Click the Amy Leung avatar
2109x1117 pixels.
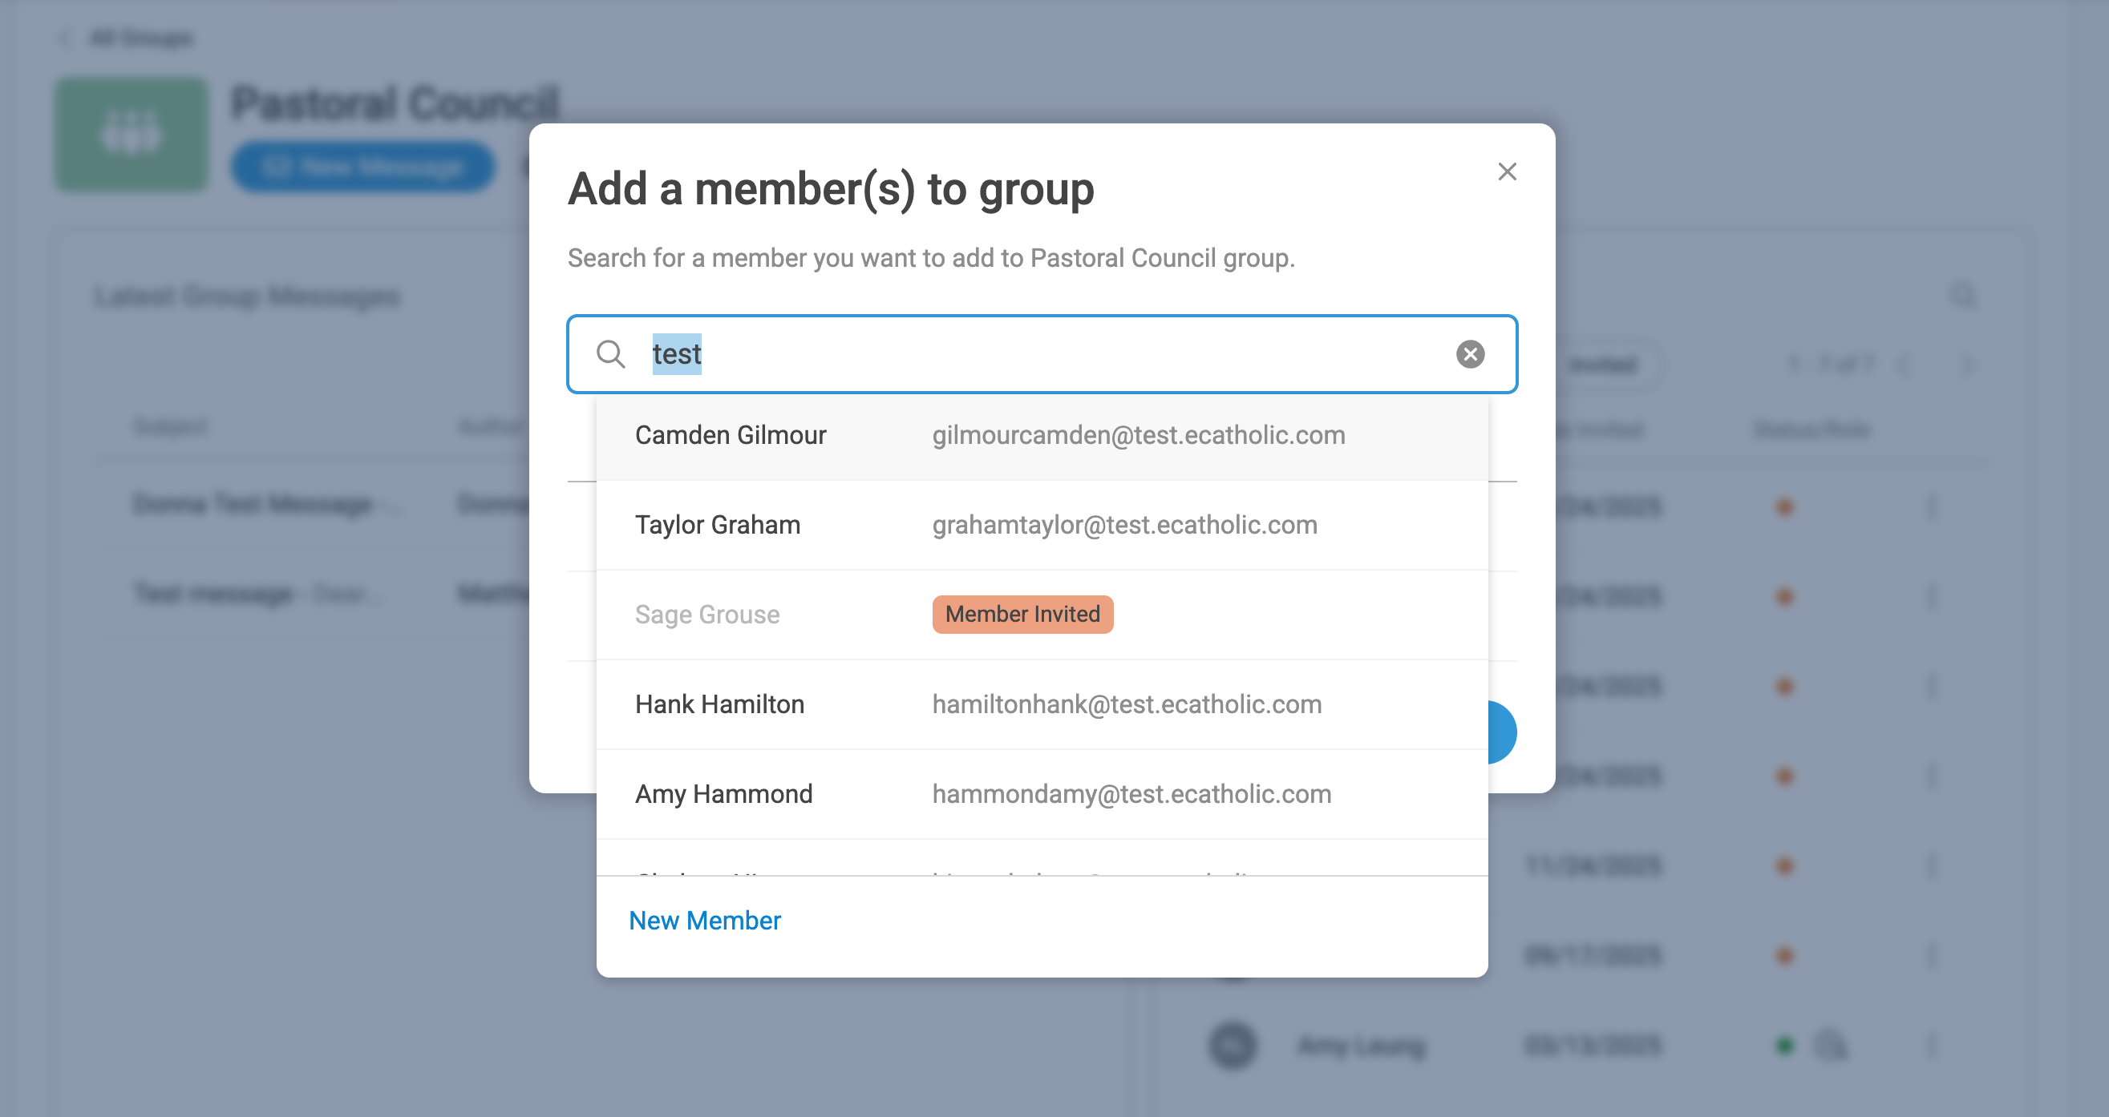click(x=1233, y=1045)
